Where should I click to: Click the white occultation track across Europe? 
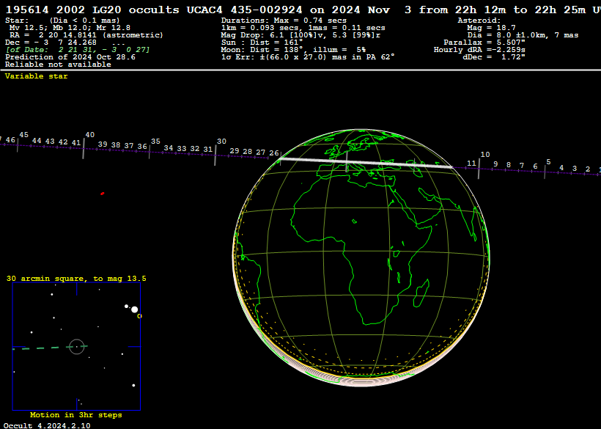pos(366,163)
